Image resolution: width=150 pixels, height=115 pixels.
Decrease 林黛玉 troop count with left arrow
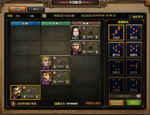pyautogui.click(x=84, y=37)
